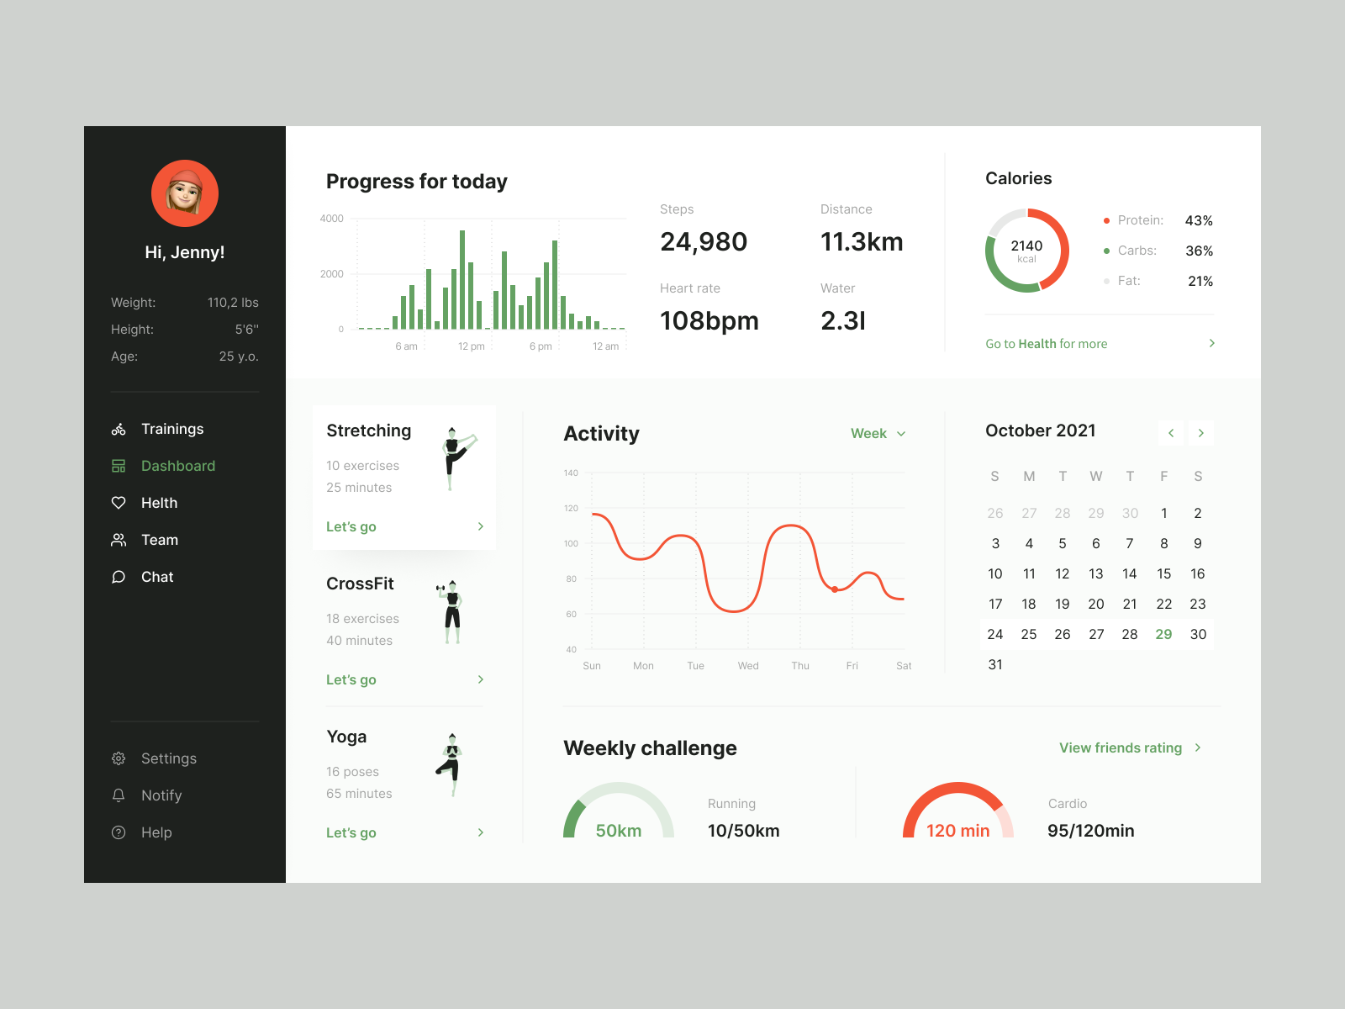This screenshot has height=1009, width=1345.
Task: Select the Dashboard grid icon
Action: (x=119, y=466)
